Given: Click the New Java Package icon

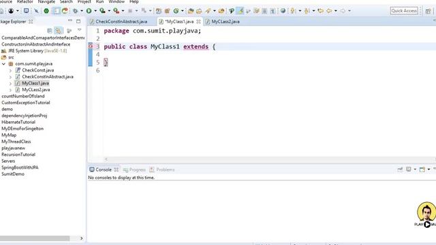Looking at the screenshot, I should coord(167,11).
